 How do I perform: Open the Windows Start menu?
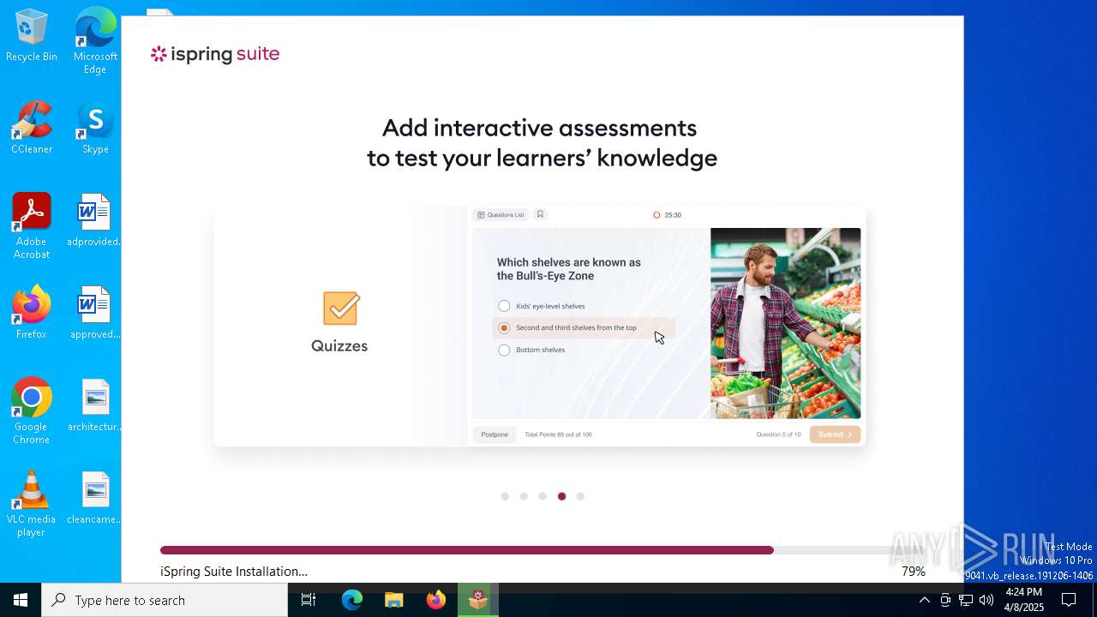click(x=21, y=600)
